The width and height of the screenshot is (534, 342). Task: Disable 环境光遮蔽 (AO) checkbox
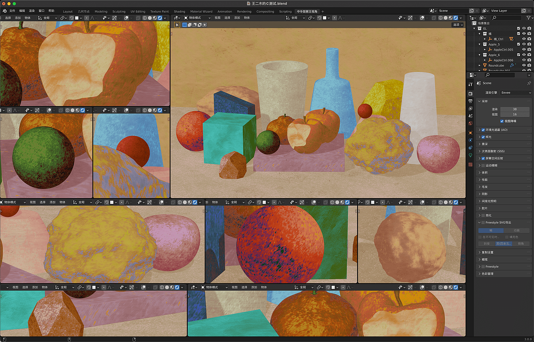pos(483,130)
